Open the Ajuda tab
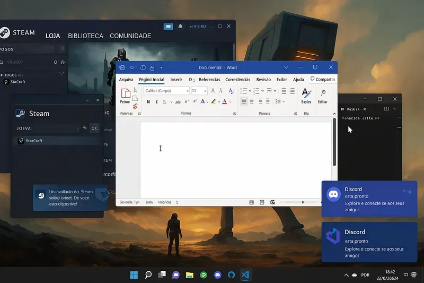424x283 pixels. [298, 79]
